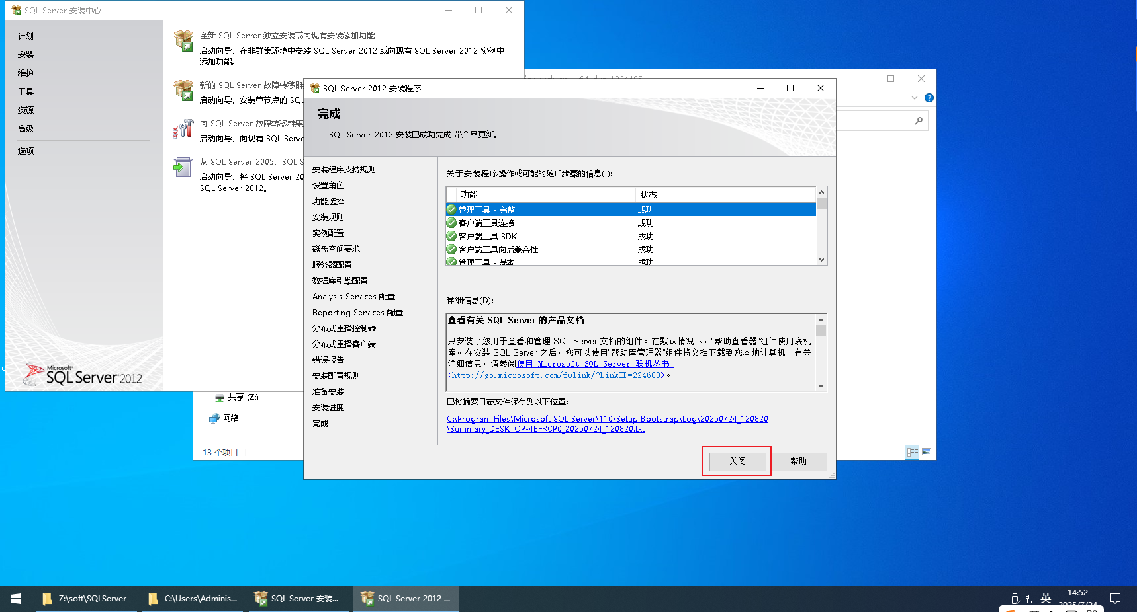The image size is (1137, 612).
Task: Switch to SQL Server 安装... taskbar window
Action: 299,599
